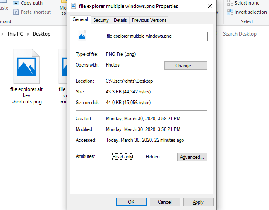Image resolution: width=269 pixels, height=210 pixels.
Task: Select the 'file explorer alt key shortcuts.png' thumbnail
Action: click(x=26, y=65)
